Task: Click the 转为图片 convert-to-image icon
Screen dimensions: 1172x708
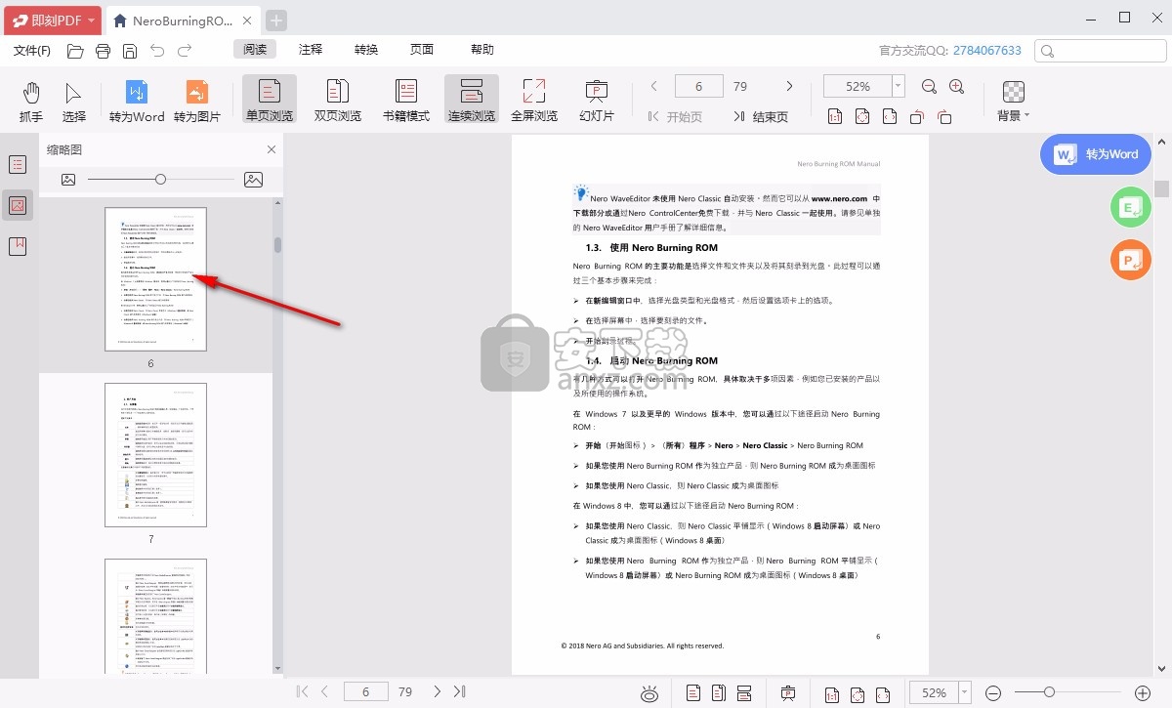Action: tap(197, 102)
